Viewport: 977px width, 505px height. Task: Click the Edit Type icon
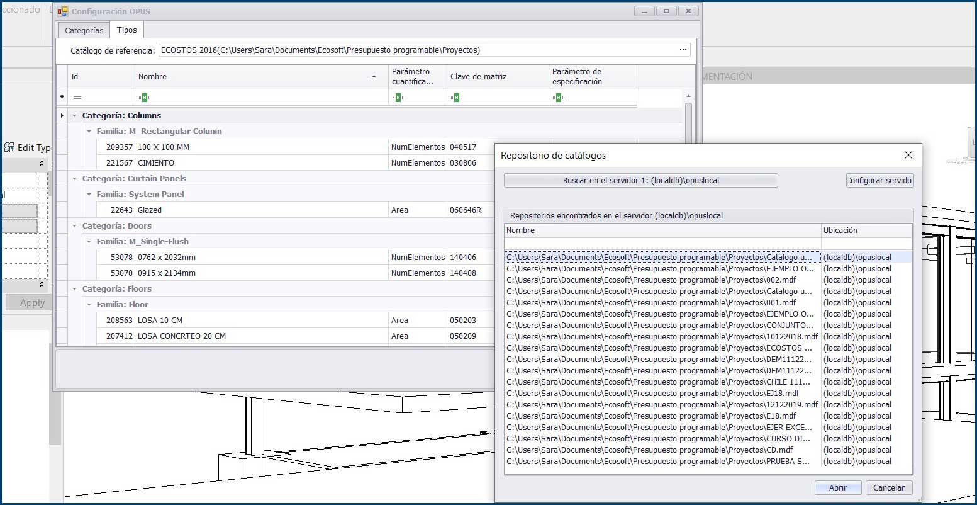click(x=9, y=147)
